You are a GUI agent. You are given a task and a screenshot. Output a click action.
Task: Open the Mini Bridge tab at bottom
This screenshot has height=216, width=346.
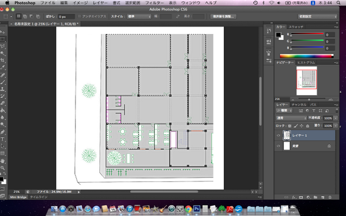(18, 197)
